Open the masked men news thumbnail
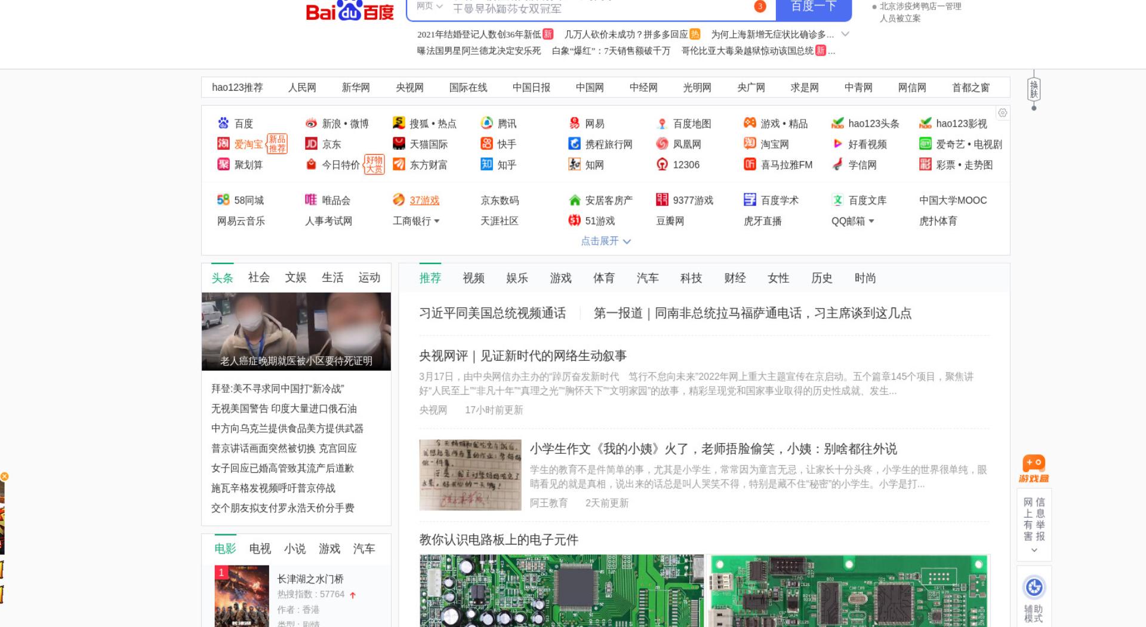This screenshot has height=627, width=1146. tap(296, 331)
